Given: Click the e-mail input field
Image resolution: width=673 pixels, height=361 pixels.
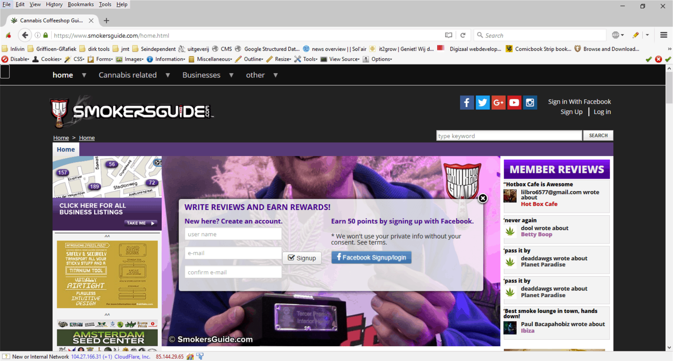Looking at the screenshot, I should 233,253.
